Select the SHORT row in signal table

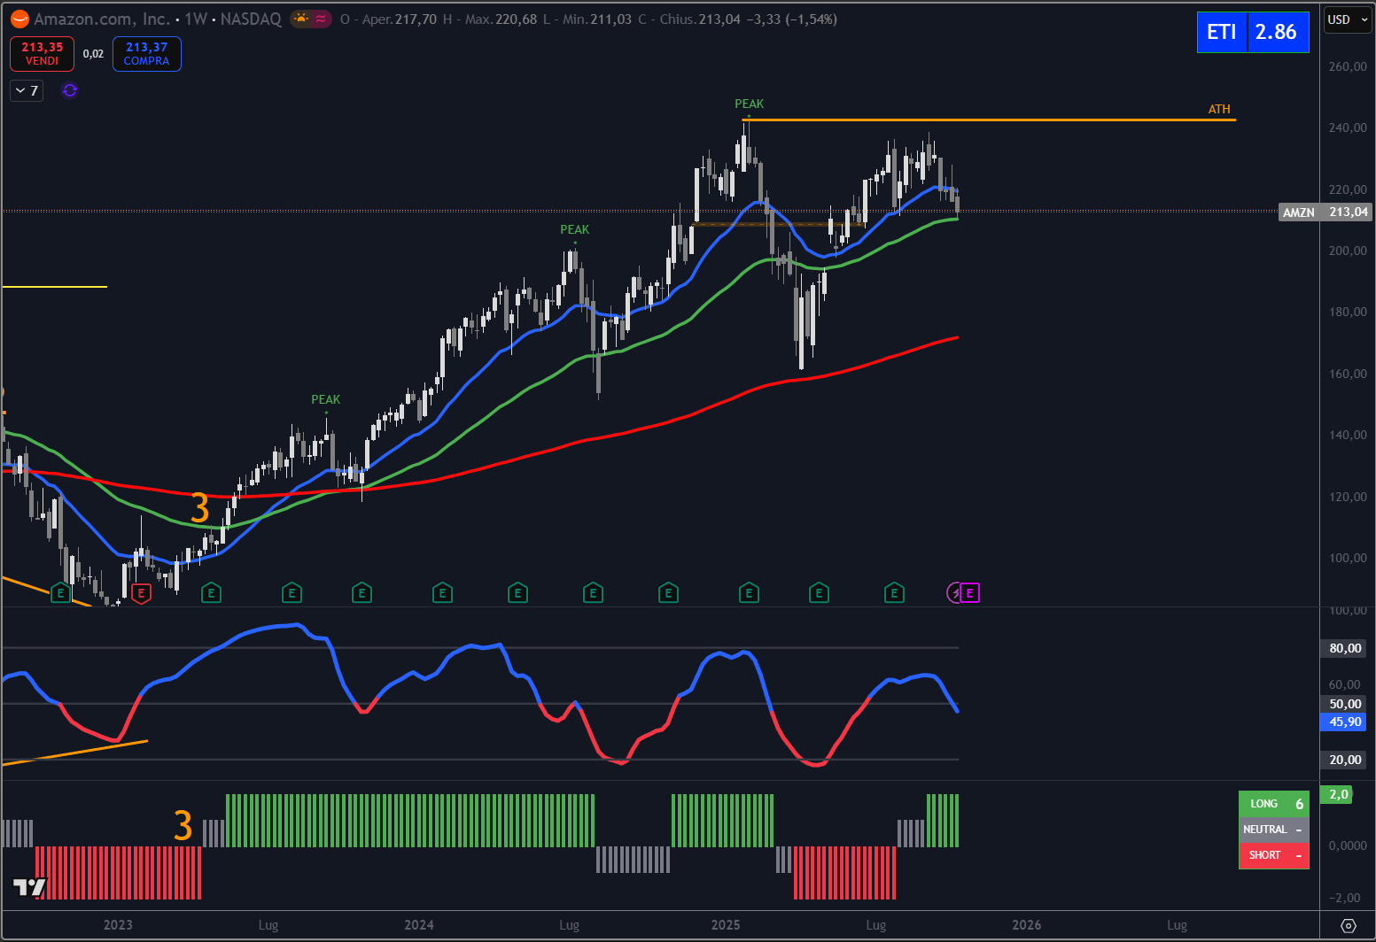[x=1273, y=855]
